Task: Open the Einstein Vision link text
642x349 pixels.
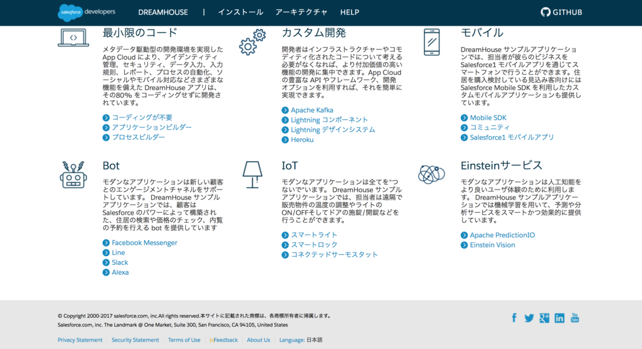Action: [493, 245]
